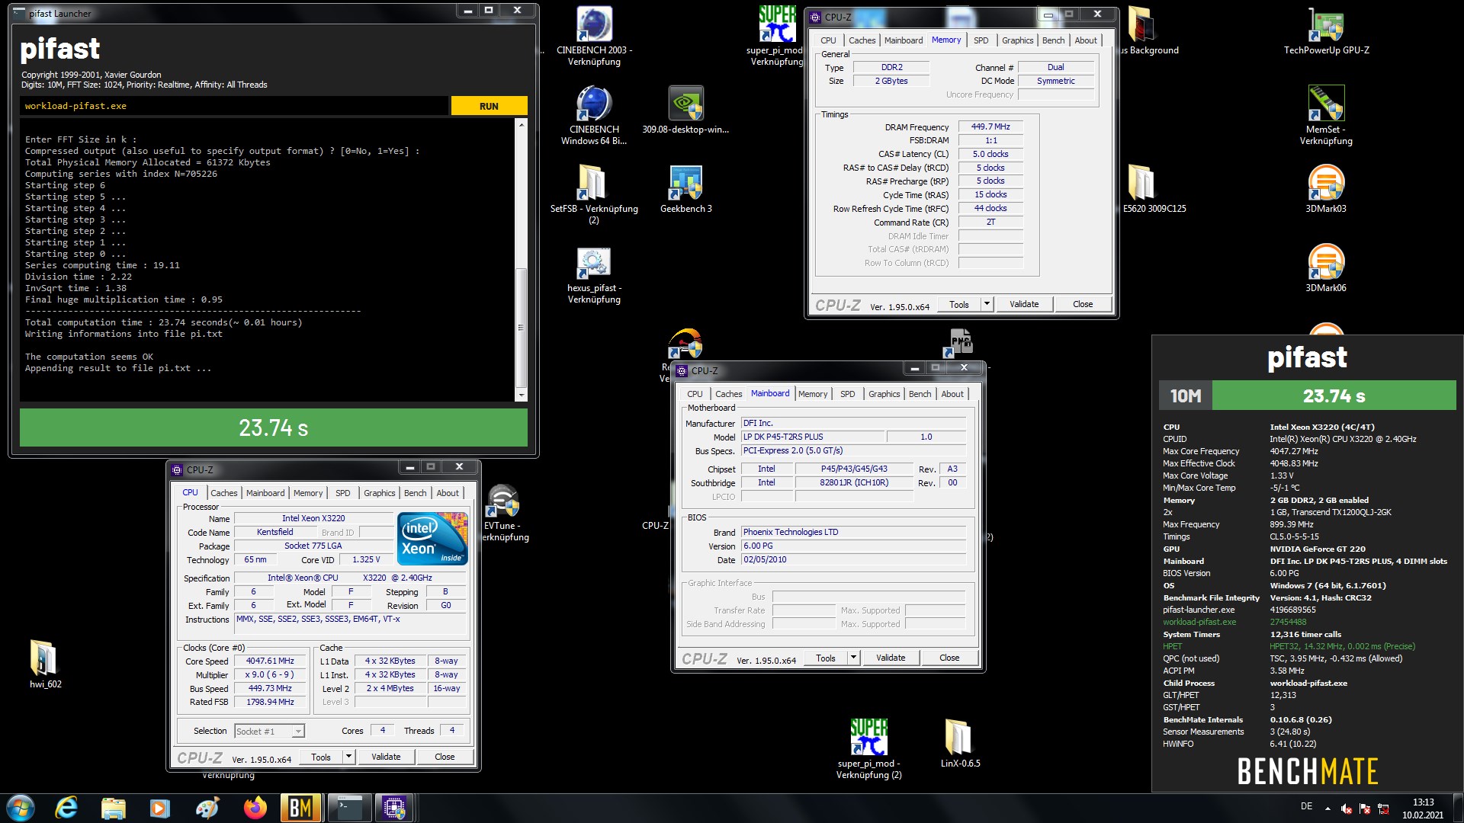Click Validate in CPU-Z processor window

coord(386,757)
